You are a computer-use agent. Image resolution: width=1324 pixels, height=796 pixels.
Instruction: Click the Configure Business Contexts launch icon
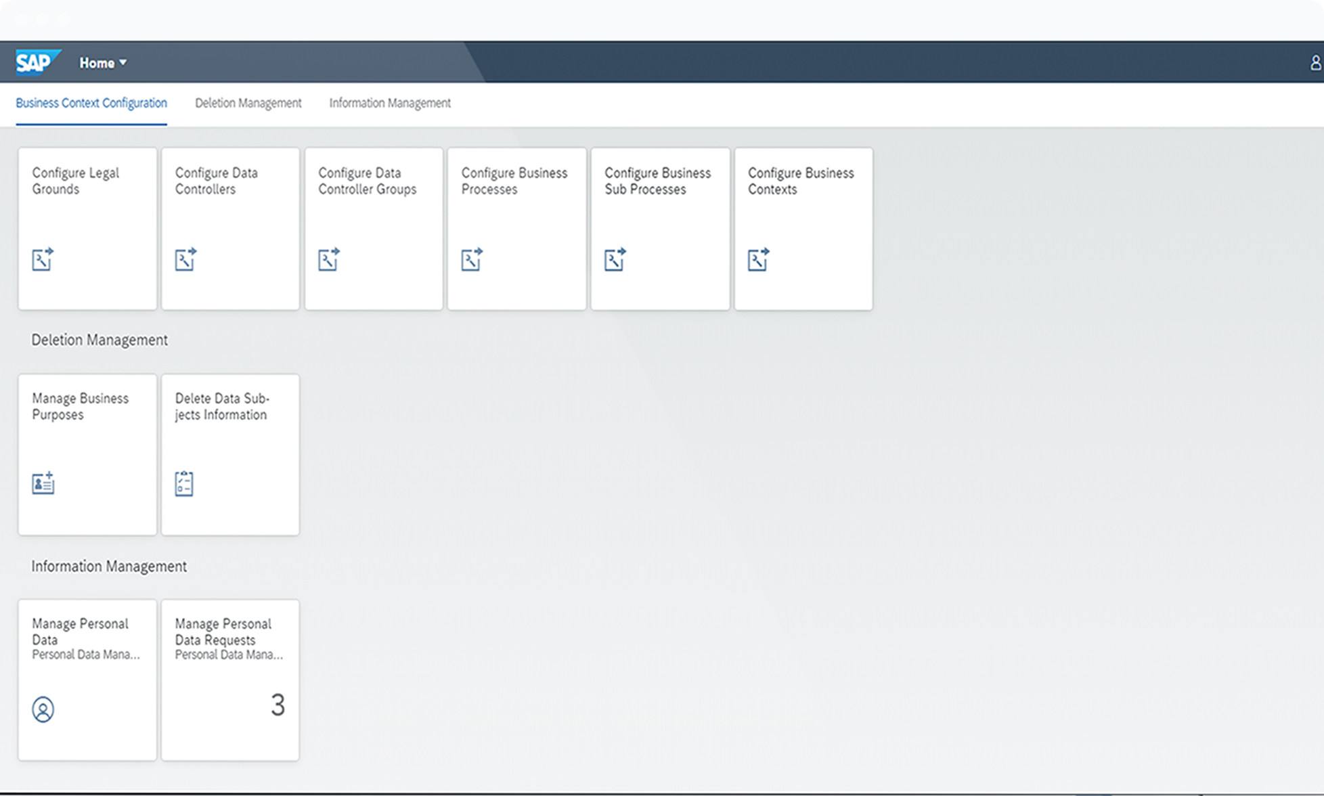pos(759,259)
